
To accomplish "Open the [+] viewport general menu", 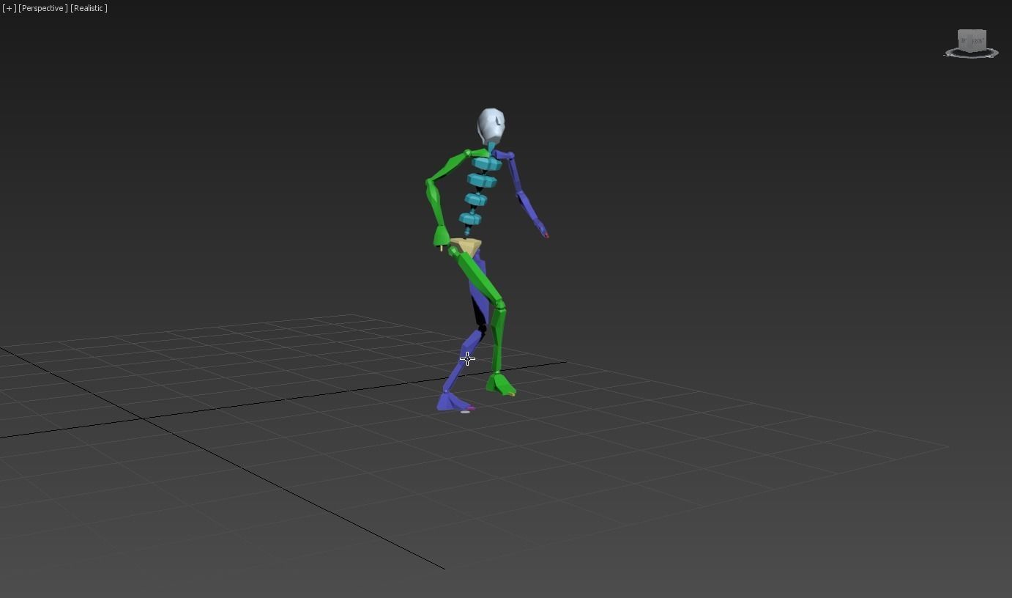I will [x=10, y=8].
